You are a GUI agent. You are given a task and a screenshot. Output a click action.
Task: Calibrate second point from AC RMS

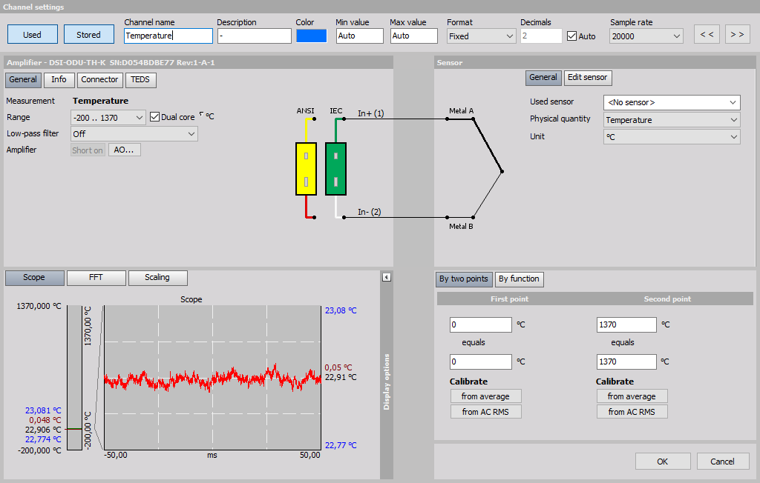[x=632, y=412]
